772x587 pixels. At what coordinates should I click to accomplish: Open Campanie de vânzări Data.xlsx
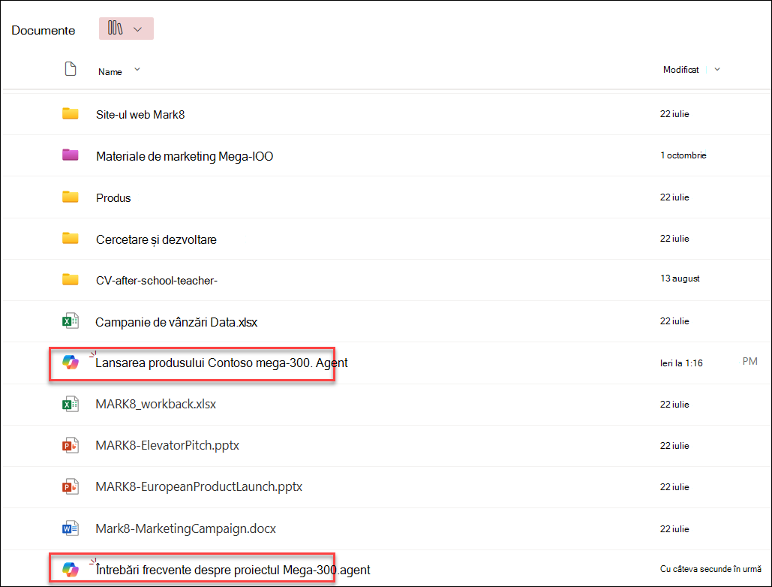[x=176, y=323]
